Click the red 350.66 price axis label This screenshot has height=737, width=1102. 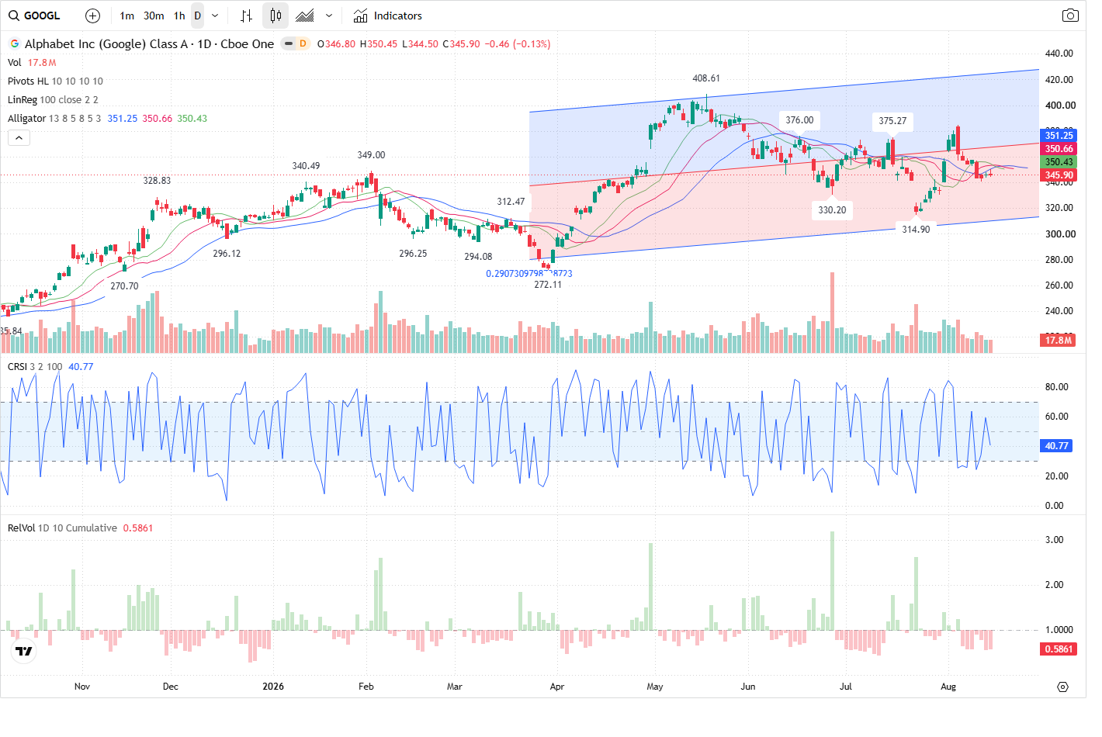1059,149
